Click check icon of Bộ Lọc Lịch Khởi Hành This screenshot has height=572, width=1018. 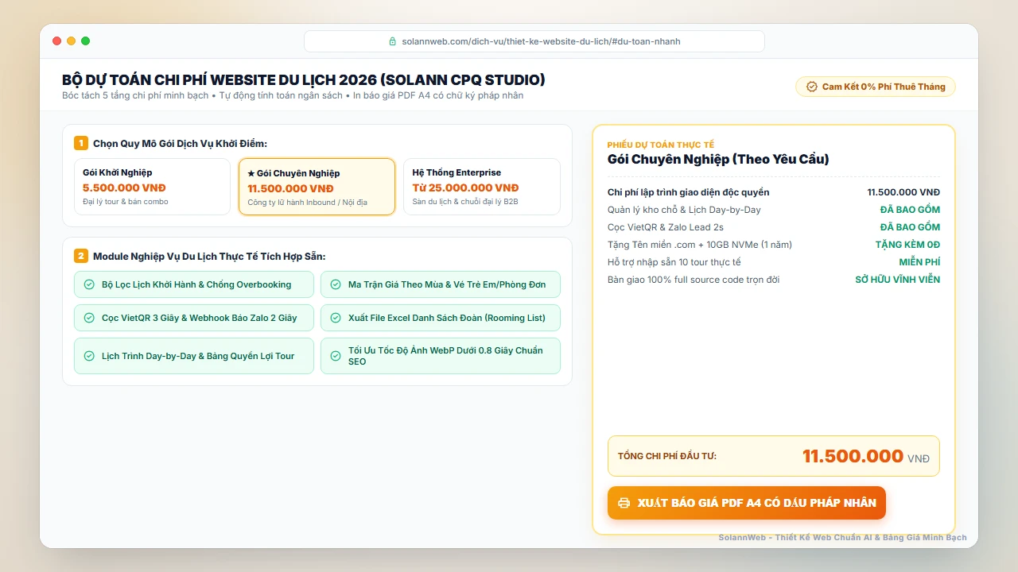tap(89, 284)
